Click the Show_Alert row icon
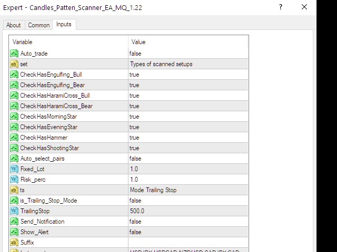Viewport: 337px width, 252px height. (x=14, y=232)
